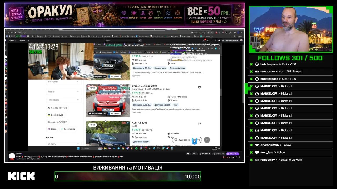Screen dimensions: 337x189
Task: Save Citroen Berlingo 2010 to favorites heart
Action: pyautogui.click(x=199, y=87)
